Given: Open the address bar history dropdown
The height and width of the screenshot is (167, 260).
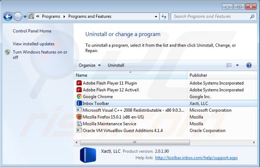Looking at the screenshot, I should click(156, 17).
